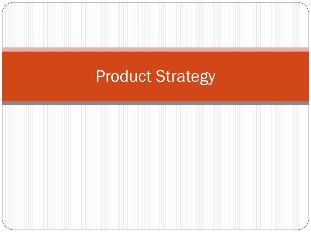This screenshot has height=233, width=311.
Task: Click the capital letter "P" in Product
Action: tap(100, 76)
